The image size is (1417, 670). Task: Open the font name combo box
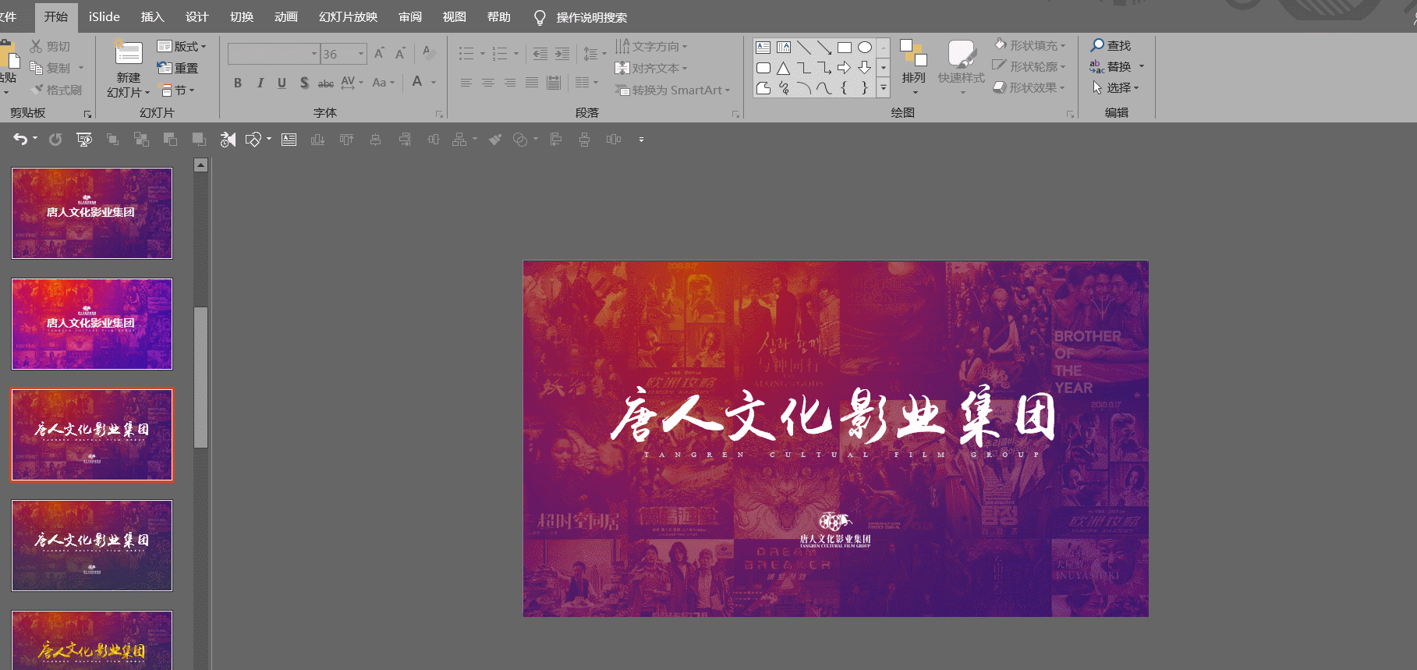(x=274, y=54)
